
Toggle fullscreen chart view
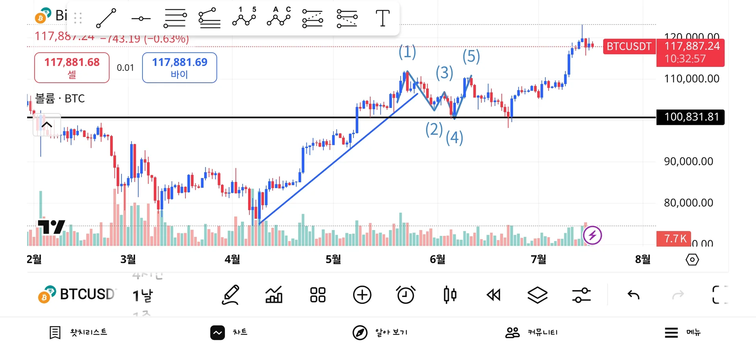click(x=719, y=295)
